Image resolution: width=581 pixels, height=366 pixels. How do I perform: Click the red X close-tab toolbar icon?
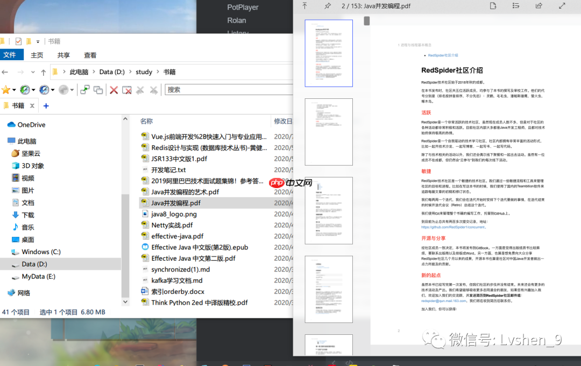tap(114, 89)
